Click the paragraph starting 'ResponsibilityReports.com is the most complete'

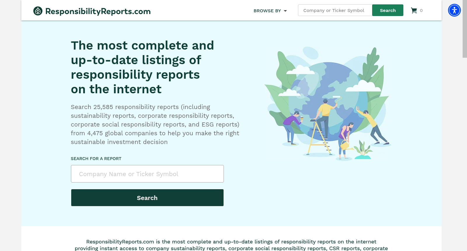point(231,245)
